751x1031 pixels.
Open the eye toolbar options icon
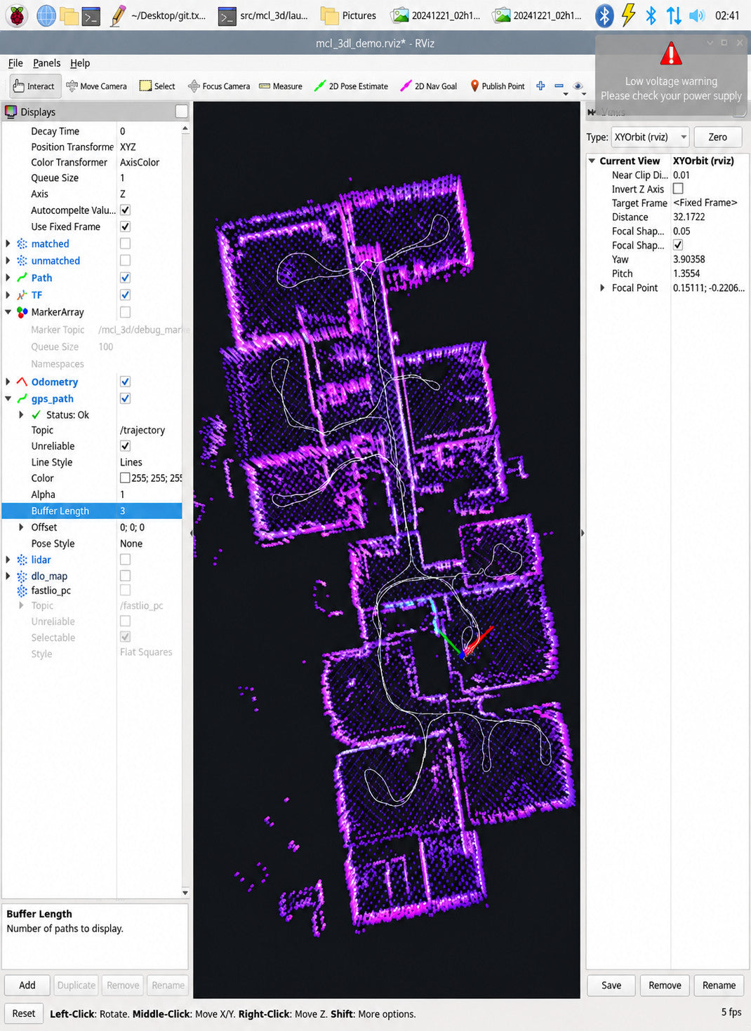[578, 86]
